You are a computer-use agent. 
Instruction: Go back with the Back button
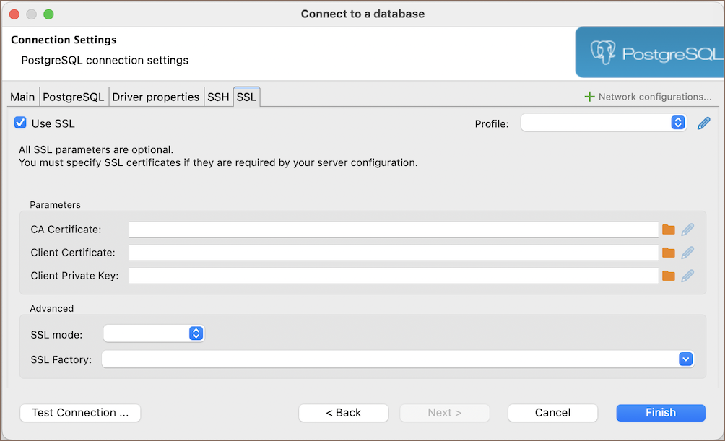(343, 413)
